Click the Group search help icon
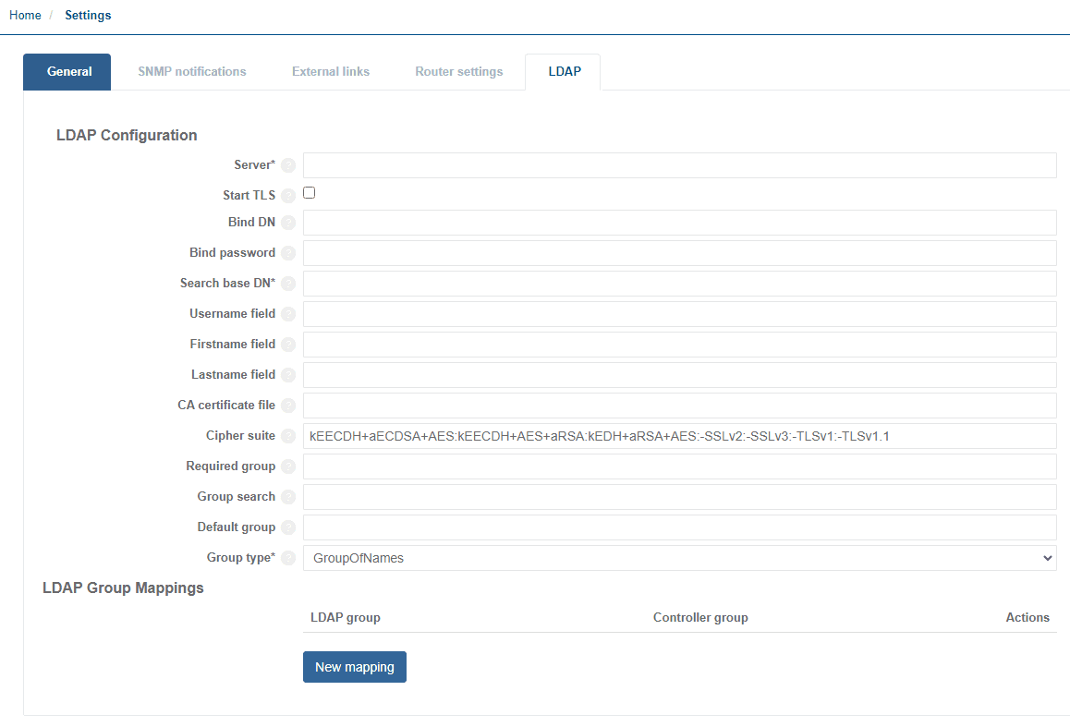This screenshot has width=1070, height=727. [288, 496]
